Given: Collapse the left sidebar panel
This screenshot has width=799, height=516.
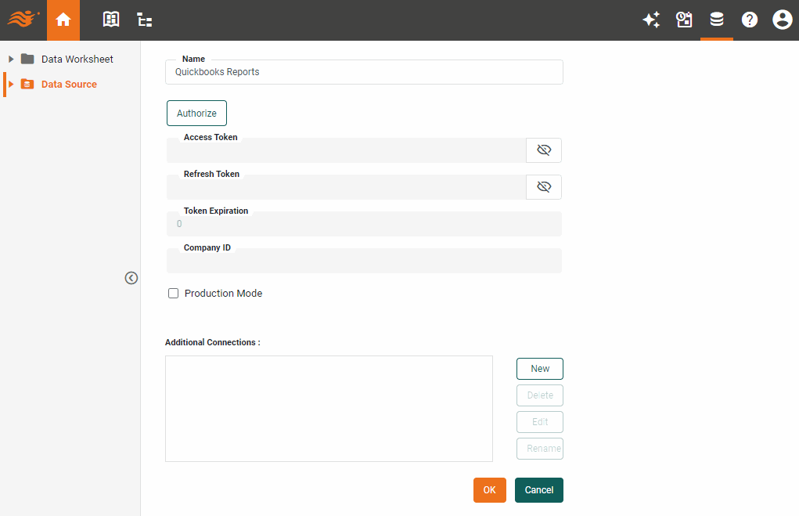Looking at the screenshot, I should tap(131, 278).
